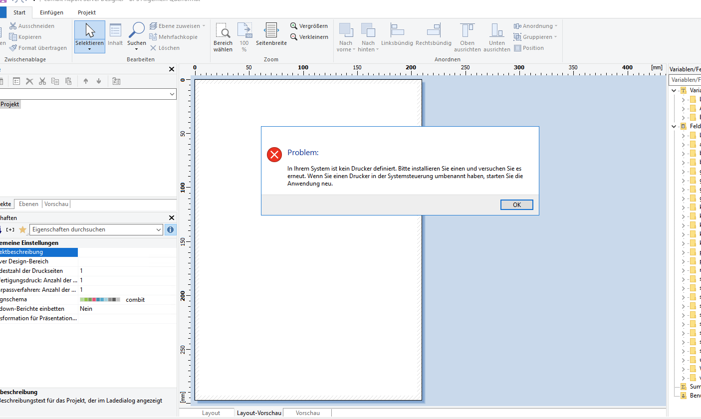The height and width of the screenshot is (419, 701).
Task: Switch to the Layout tab
Action: 211,413
